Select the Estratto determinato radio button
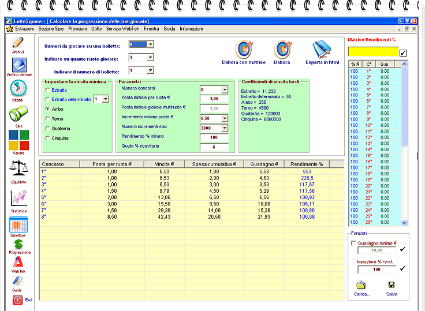 [x=47, y=99]
